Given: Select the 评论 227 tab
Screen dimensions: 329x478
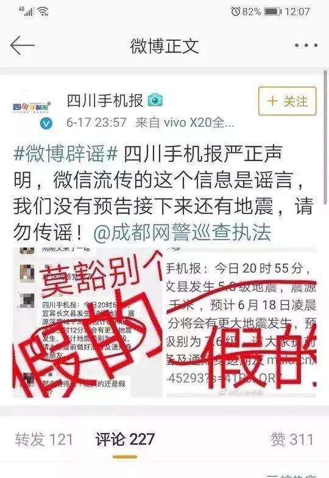Looking at the screenshot, I should tap(125, 439).
